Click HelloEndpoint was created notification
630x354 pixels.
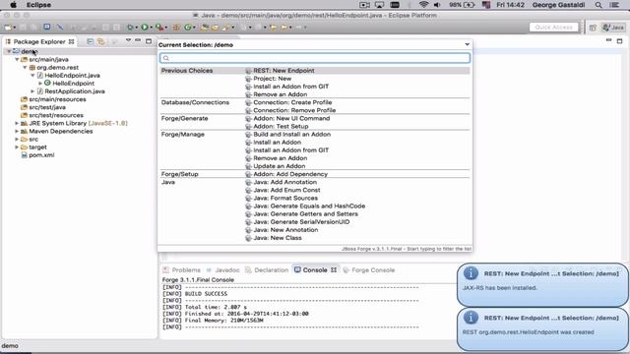click(x=542, y=328)
